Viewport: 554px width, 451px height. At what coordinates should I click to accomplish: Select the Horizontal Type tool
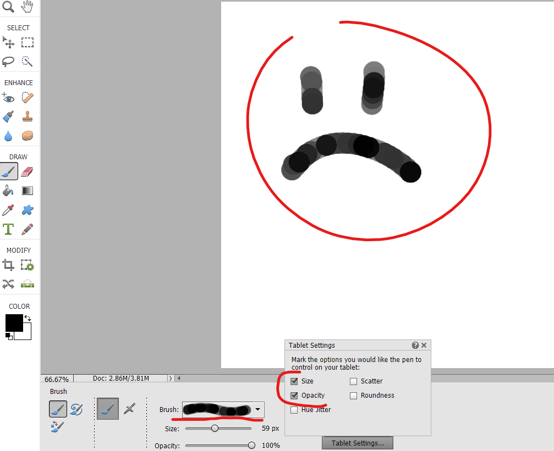click(8, 229)
